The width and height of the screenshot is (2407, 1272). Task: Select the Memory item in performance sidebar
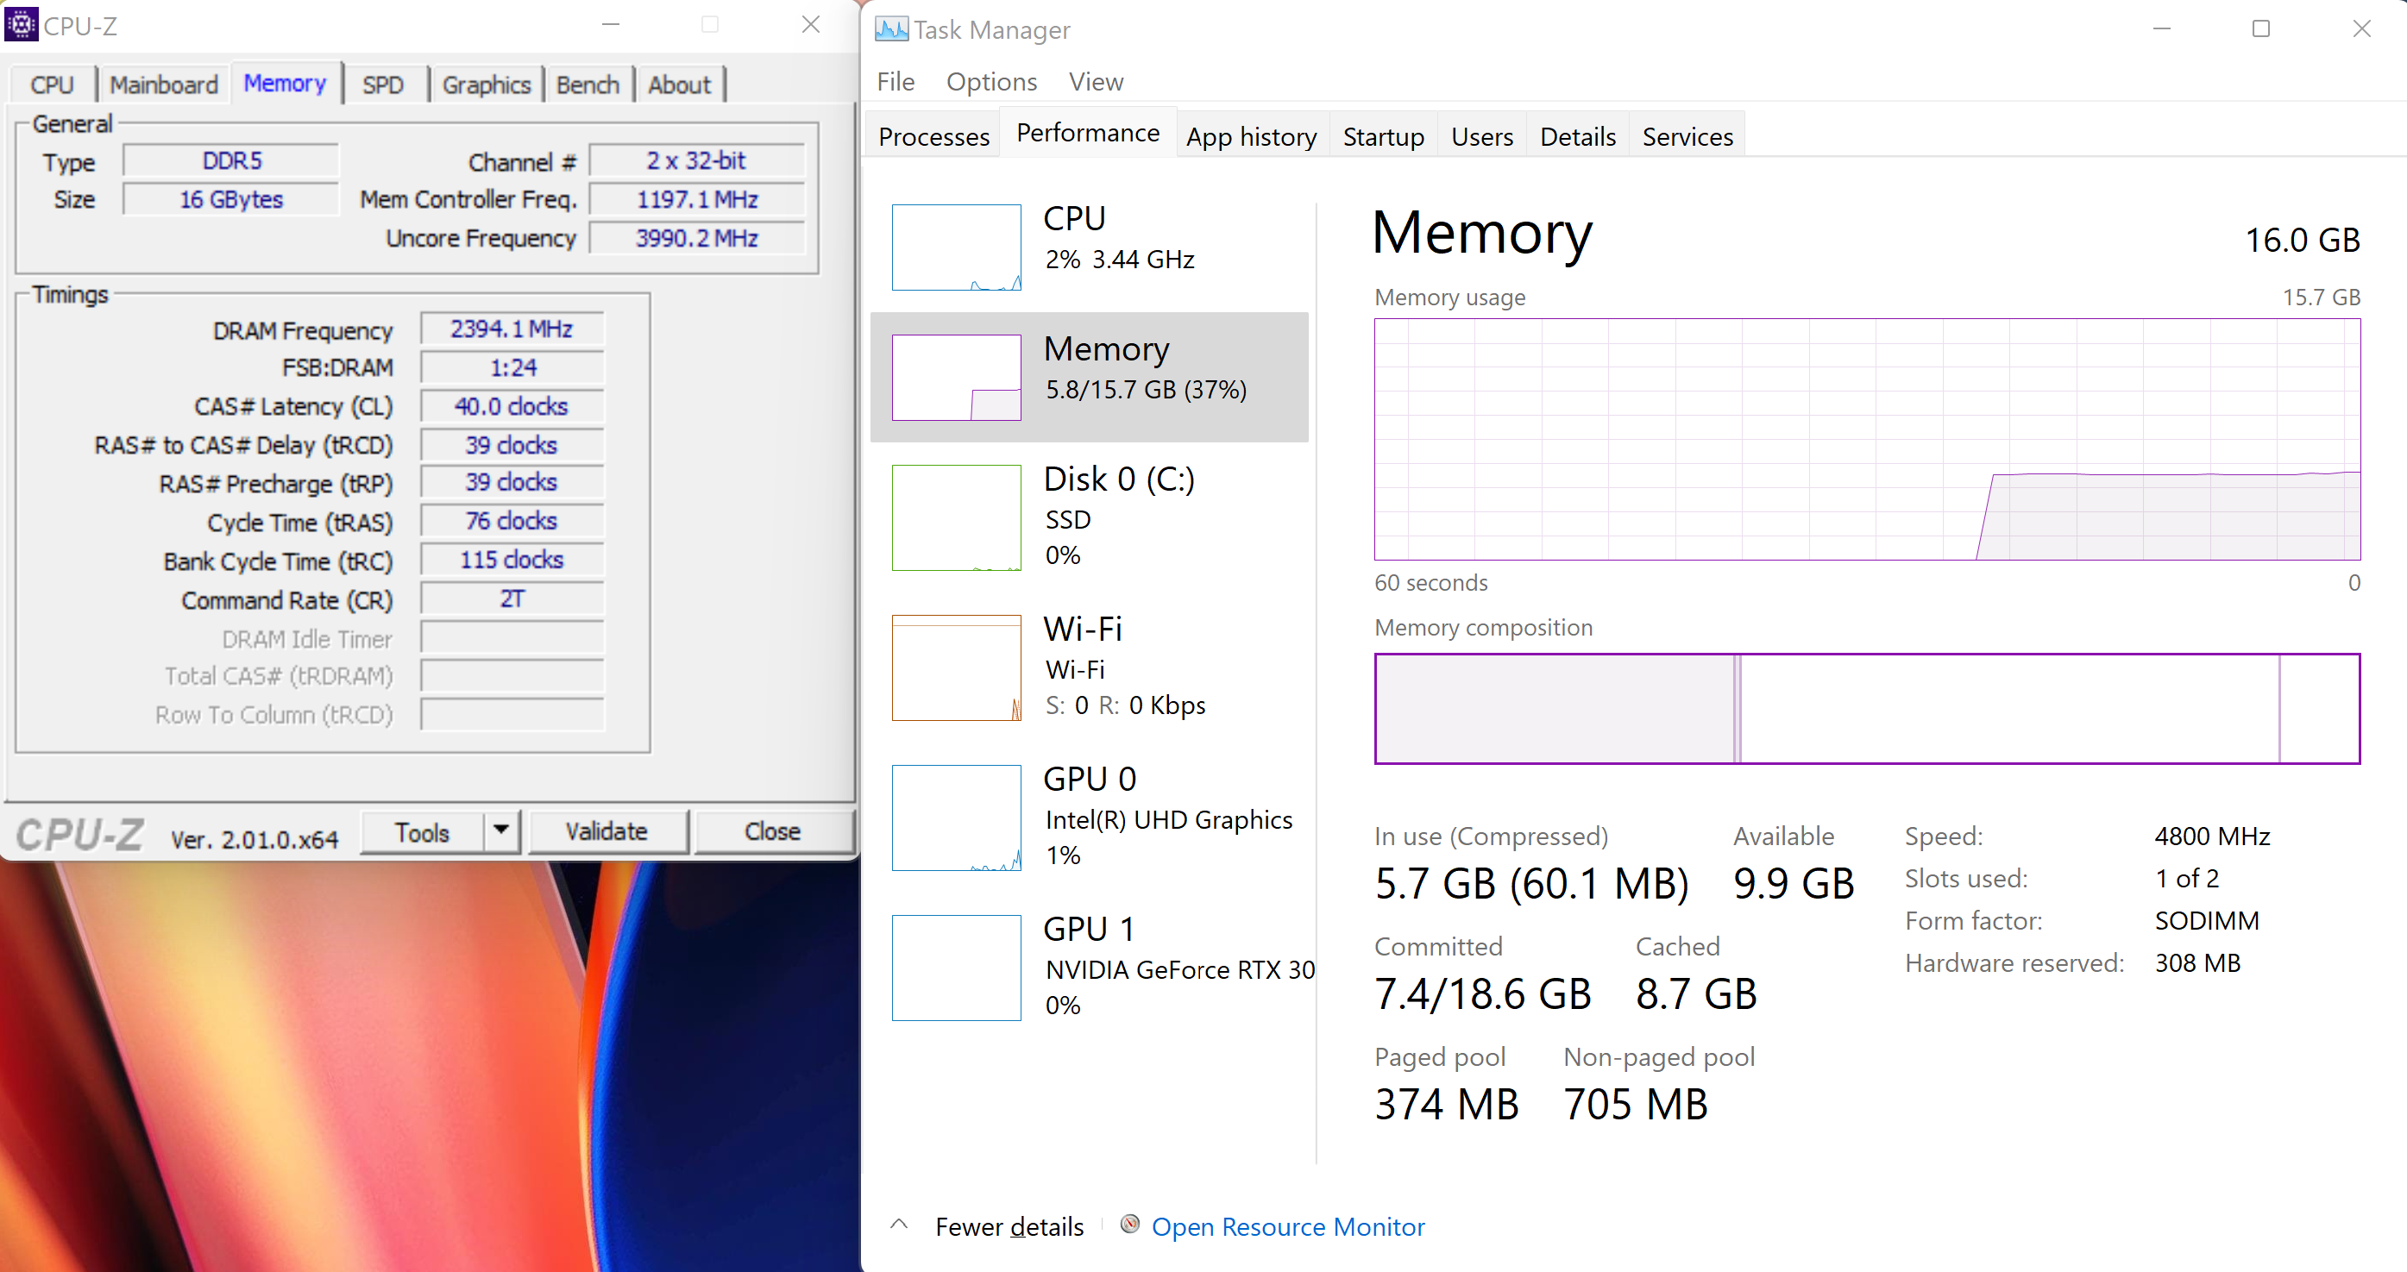(1089, 376)
